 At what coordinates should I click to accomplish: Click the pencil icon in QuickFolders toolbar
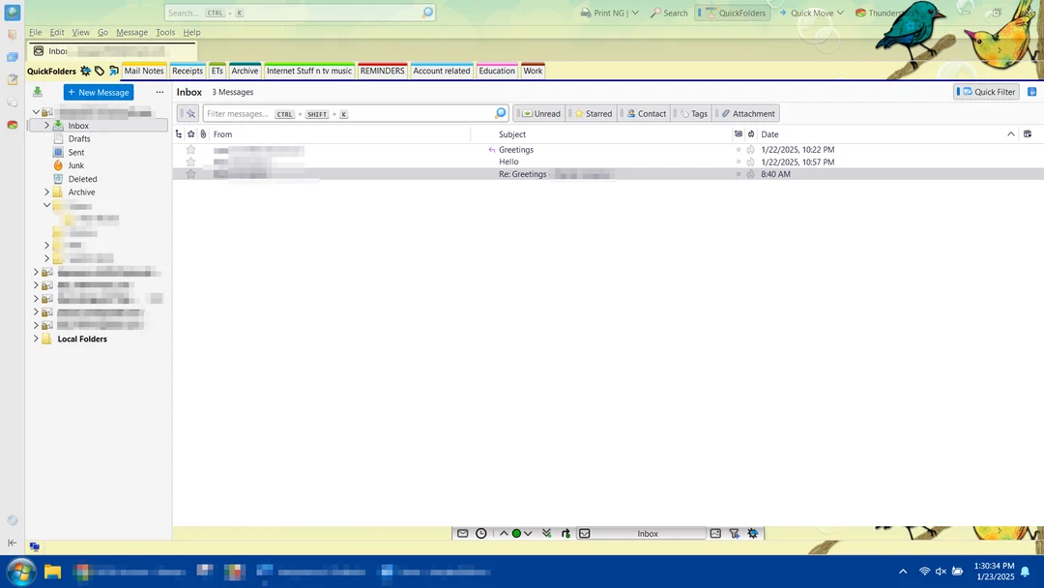coord(112,71)
